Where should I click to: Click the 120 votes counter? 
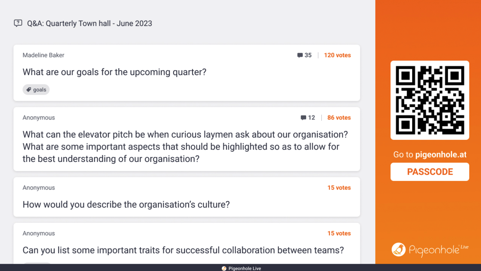tap(337, 55)
